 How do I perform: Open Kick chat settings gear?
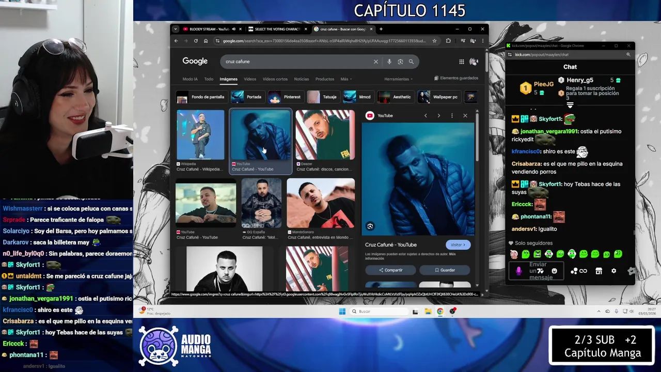pyautogui.click(x=614, y=271)
